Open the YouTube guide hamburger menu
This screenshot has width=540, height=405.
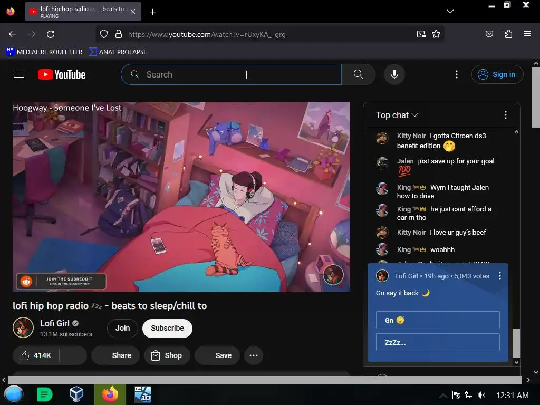point(19,74)
